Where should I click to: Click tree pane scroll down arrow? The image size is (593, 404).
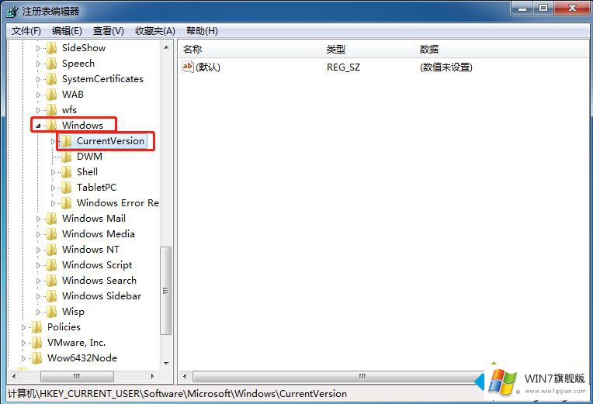(x=166, y=363)
